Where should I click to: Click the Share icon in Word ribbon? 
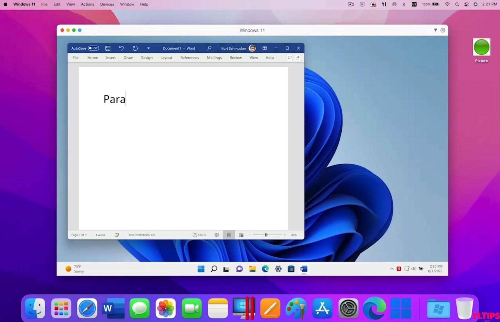tap(297, 58)
